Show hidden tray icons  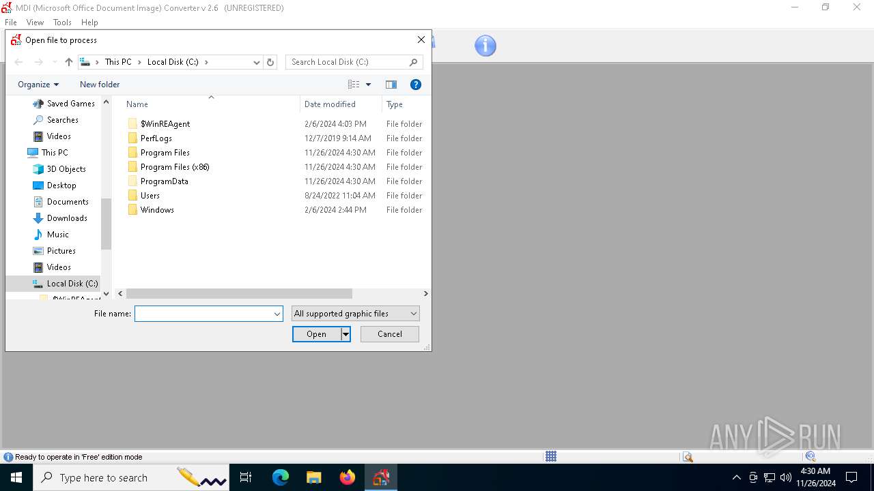(736, 477)
